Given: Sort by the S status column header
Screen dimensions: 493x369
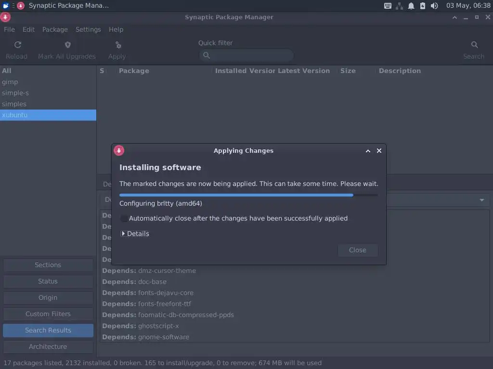Looking at the screenshot, I should (x=102, y=71).
